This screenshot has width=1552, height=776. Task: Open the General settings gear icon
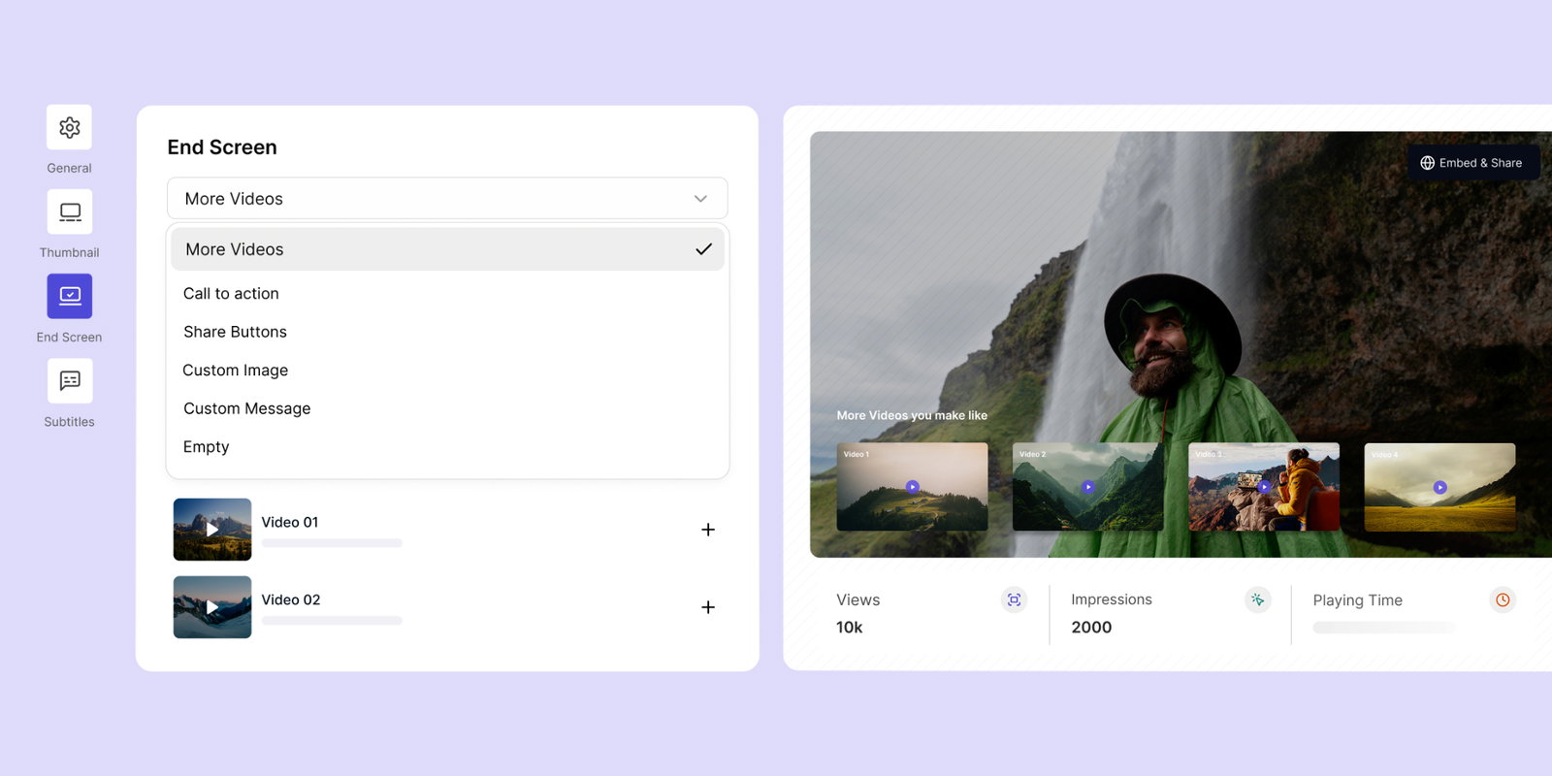click(69, 127)
